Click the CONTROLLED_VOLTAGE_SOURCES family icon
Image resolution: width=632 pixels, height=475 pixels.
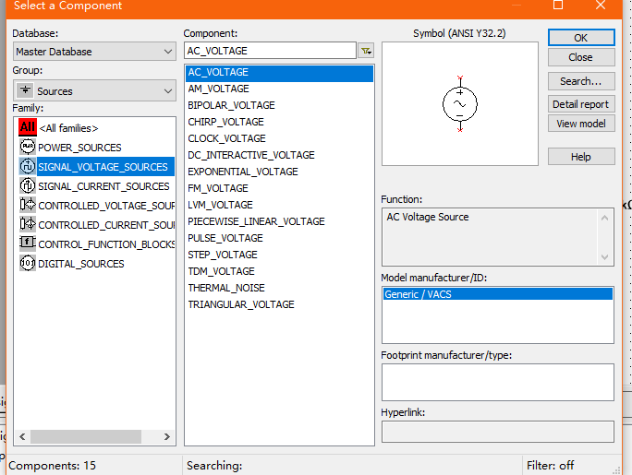pyautogui.click(x=28, y=205)
